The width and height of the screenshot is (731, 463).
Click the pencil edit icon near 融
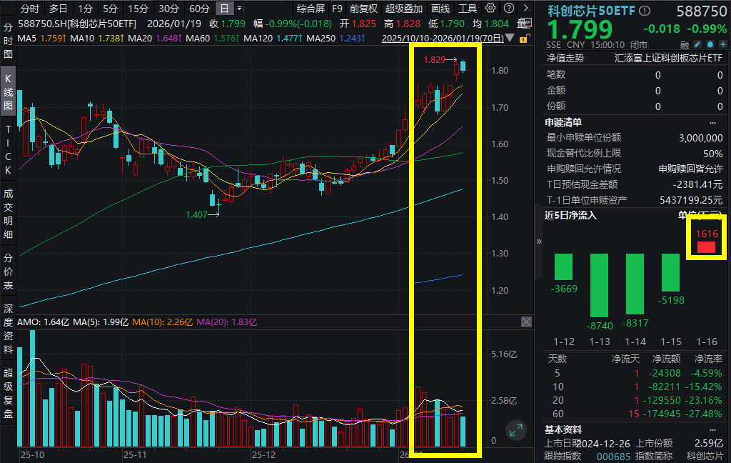[x=696, y=44]
